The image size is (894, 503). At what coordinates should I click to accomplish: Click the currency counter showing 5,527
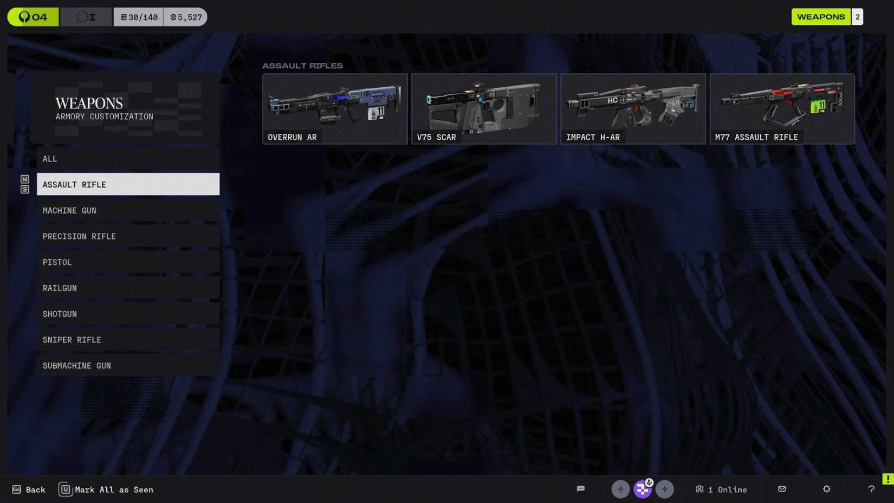[x=185, y=17]
